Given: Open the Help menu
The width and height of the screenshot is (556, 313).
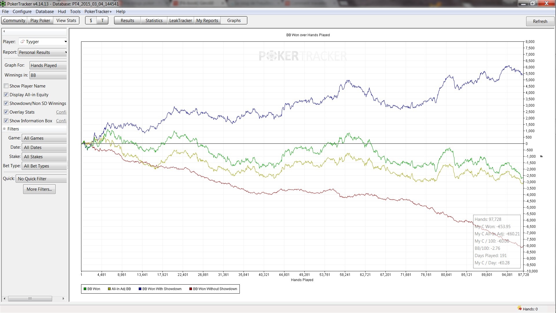Looking at the screenshot, I should coord(120,12).
